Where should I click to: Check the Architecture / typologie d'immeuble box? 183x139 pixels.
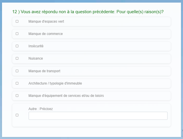[x=17, y=83]
